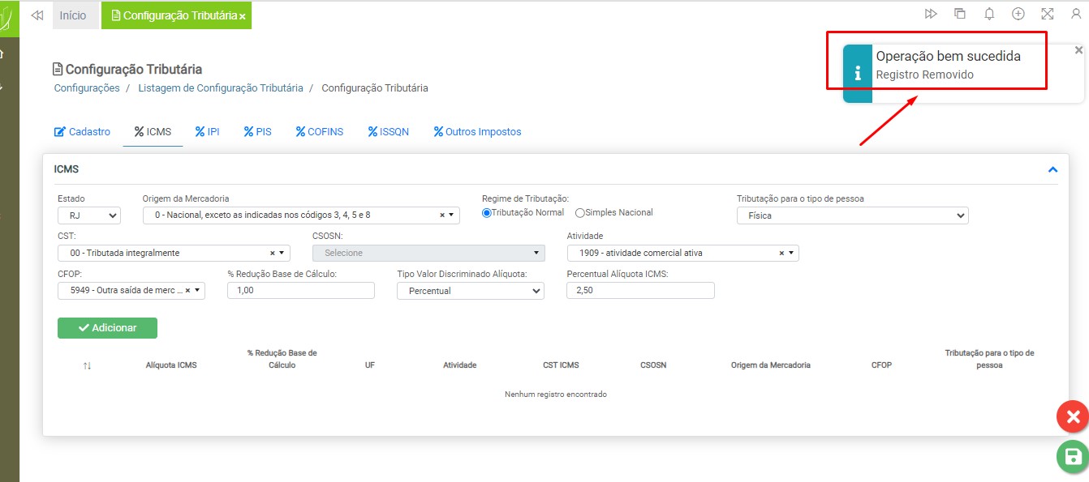Switch to the IPI tab
The width and height of the screenshot is (1089, 482).
click(x=207, y=131)
